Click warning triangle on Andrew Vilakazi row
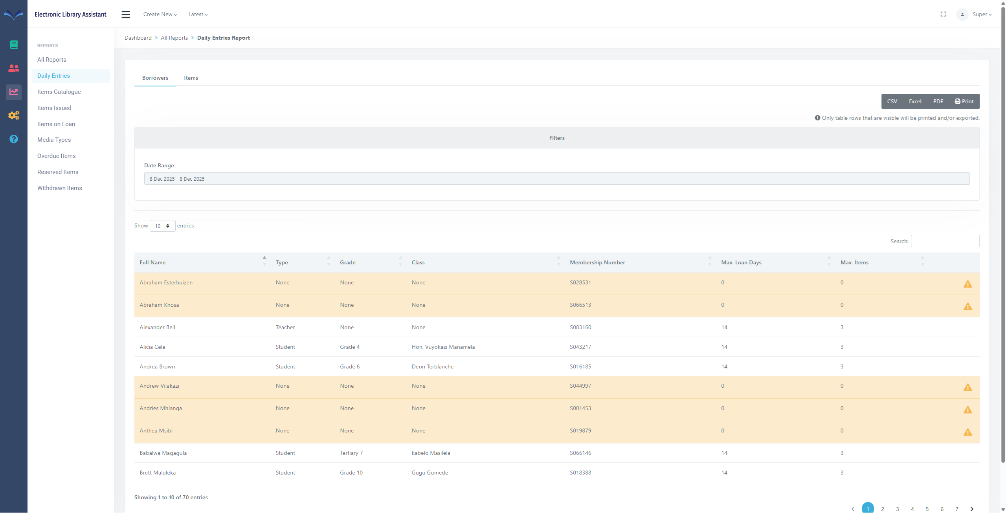This screenshot has width=1006, height=513. tap(967, 388)
